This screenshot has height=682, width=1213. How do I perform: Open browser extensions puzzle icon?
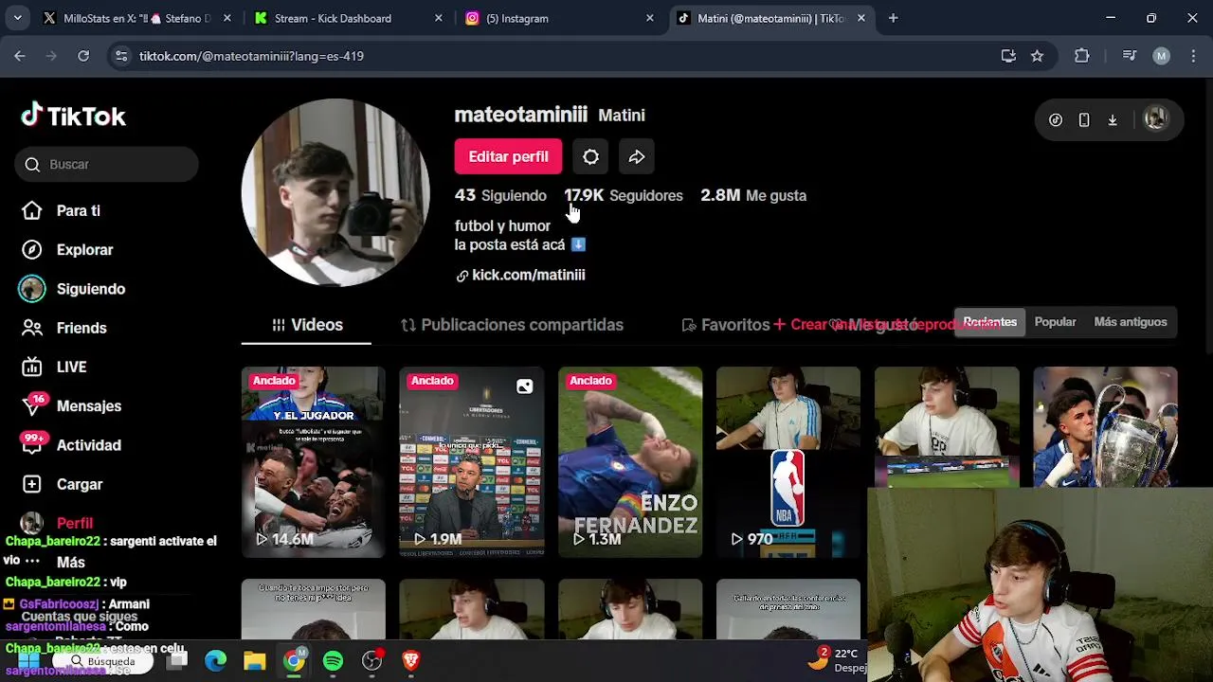(x=1081, y=56)
